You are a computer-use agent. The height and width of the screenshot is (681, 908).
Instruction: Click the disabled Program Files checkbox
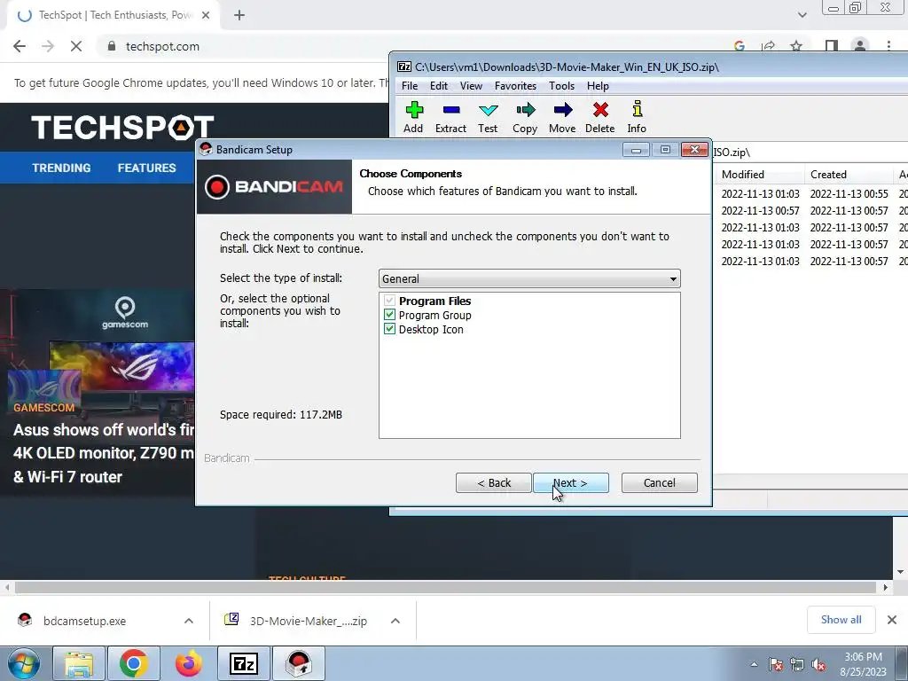pos(390,301)
